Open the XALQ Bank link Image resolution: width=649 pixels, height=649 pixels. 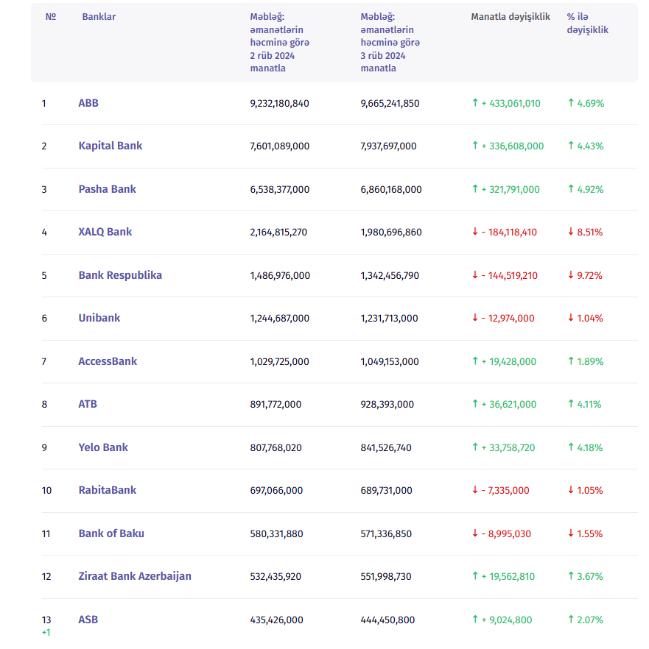pyautogui.click(x=105, y=232)
